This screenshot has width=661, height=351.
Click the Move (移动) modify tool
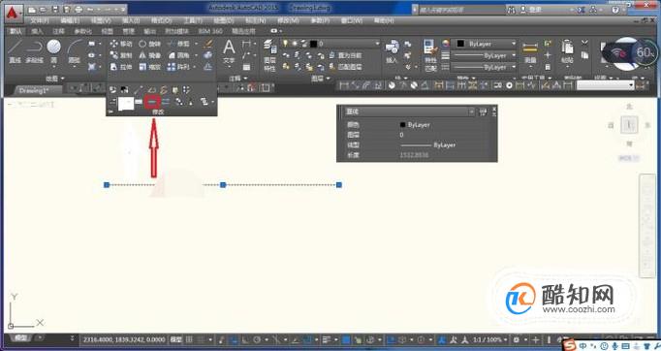click(121, 44)
